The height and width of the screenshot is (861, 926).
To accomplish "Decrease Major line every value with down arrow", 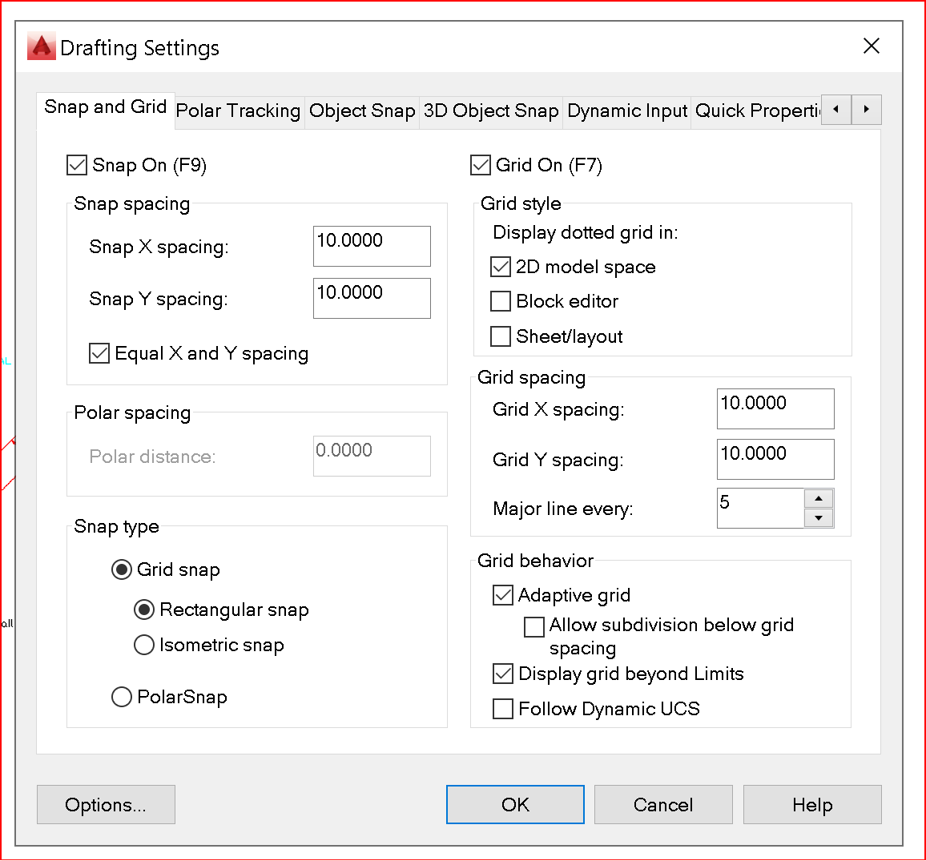I will [819, 518].
